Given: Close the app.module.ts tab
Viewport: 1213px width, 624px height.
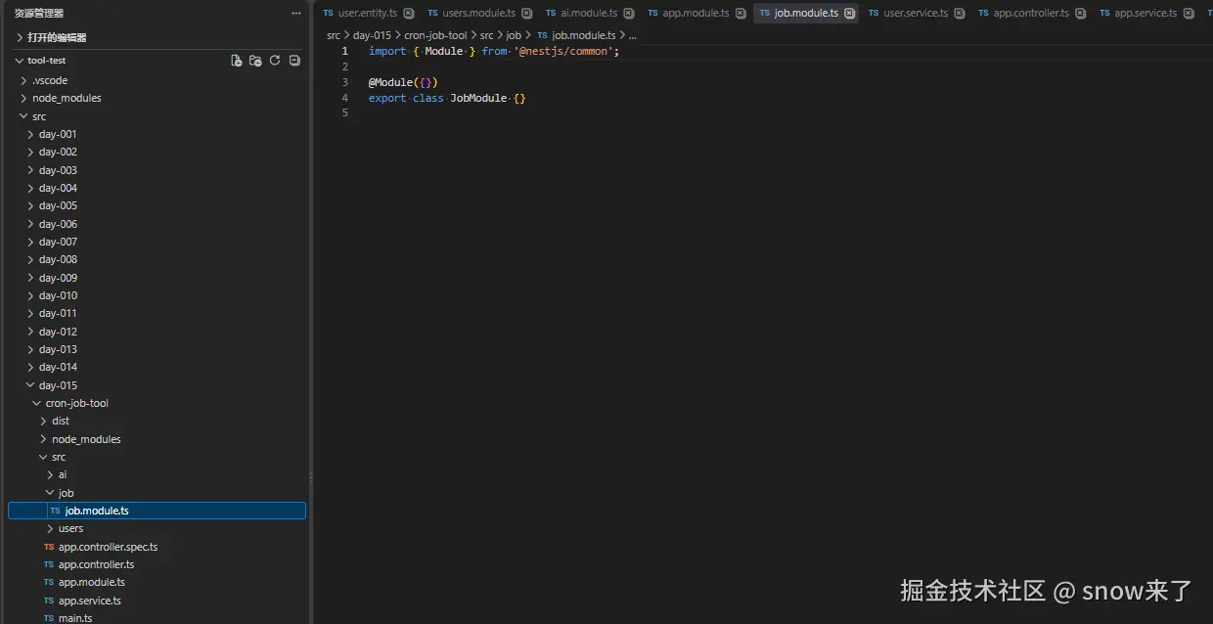Looking at the screenshot, I should pyautogui.click(x=741, y=14).
